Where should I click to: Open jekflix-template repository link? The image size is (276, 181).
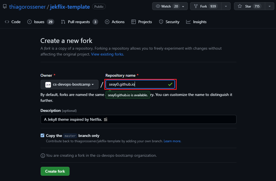coord(70,7)
